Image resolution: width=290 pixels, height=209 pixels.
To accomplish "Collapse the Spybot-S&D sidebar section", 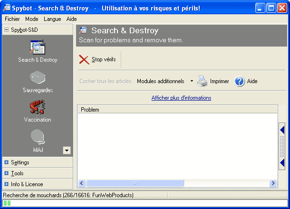I will pyautogui.click(x=6, y=30).
